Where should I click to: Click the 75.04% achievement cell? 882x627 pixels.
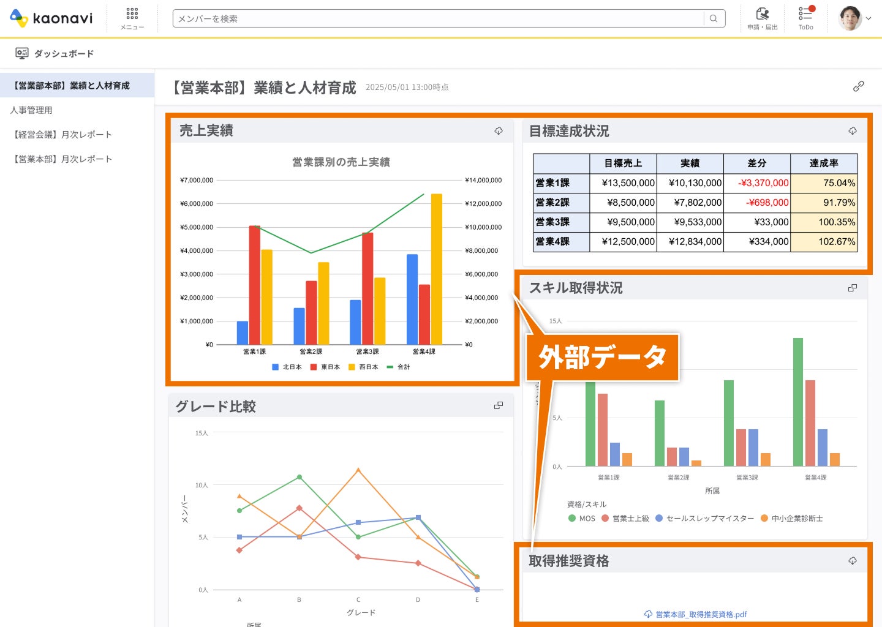click(824, 183)
